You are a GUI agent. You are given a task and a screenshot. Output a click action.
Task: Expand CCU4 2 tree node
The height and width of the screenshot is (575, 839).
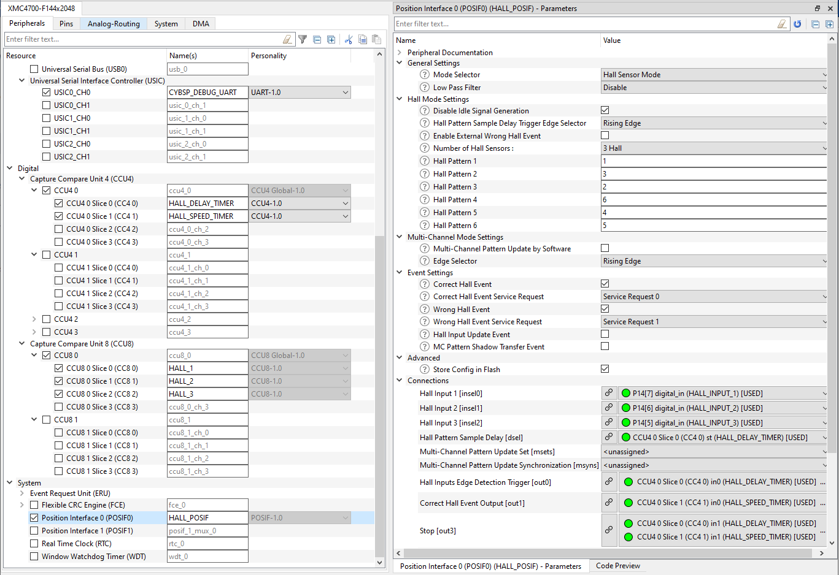[x=34, y=319]
